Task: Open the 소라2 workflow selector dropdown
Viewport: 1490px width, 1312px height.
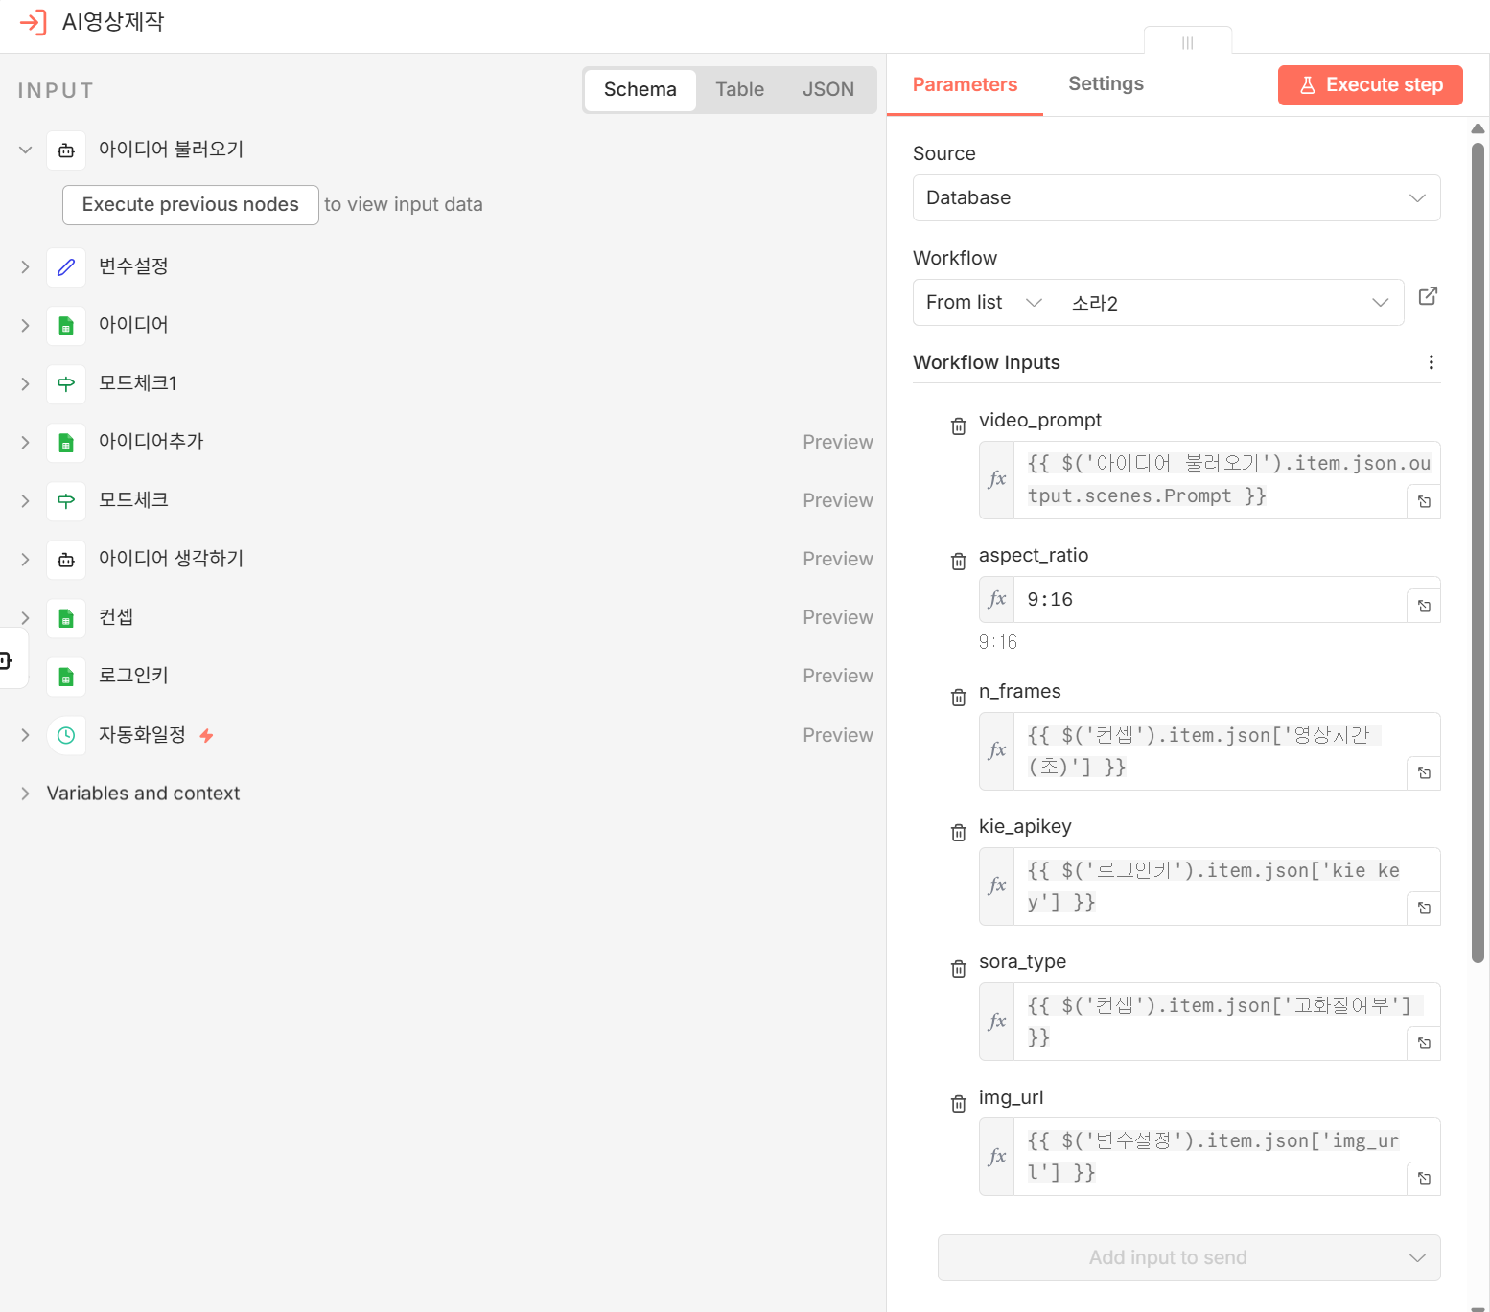Action: coord(1231,303)
